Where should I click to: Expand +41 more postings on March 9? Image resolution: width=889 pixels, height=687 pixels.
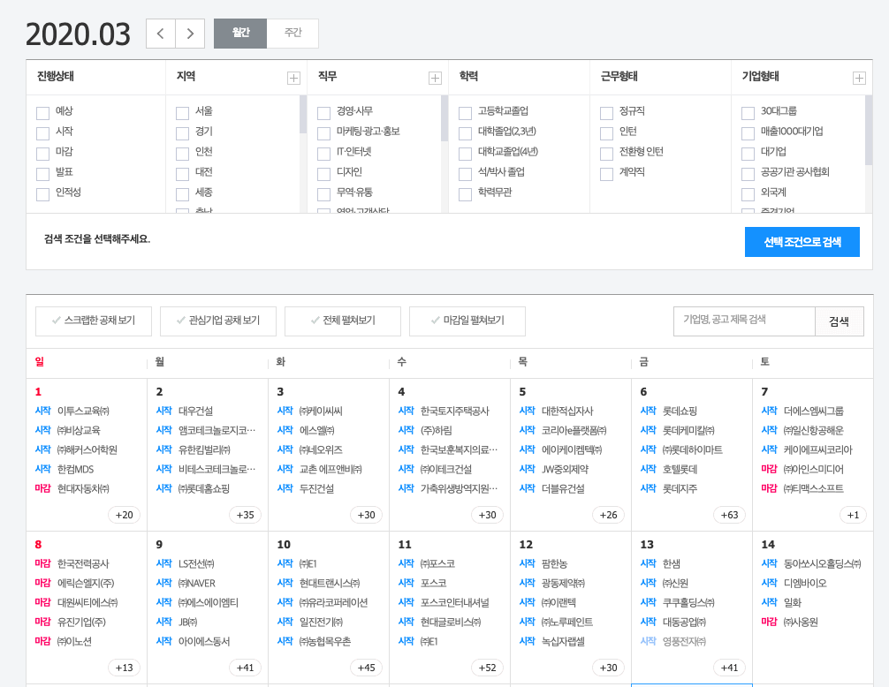245,668
